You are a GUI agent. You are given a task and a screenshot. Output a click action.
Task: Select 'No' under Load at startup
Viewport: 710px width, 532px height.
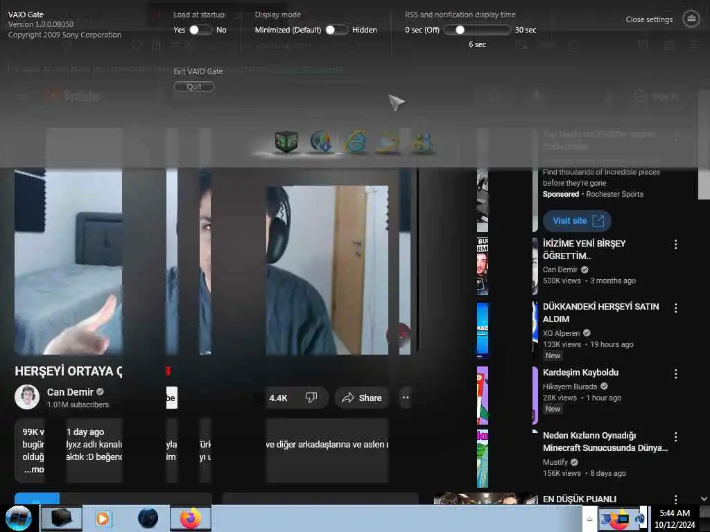(221, 30)
